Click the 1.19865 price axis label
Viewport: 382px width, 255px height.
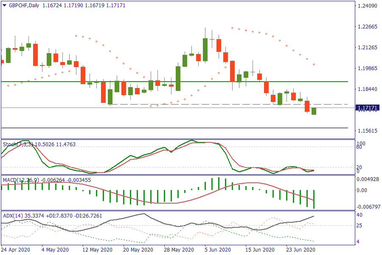(368, 68)
